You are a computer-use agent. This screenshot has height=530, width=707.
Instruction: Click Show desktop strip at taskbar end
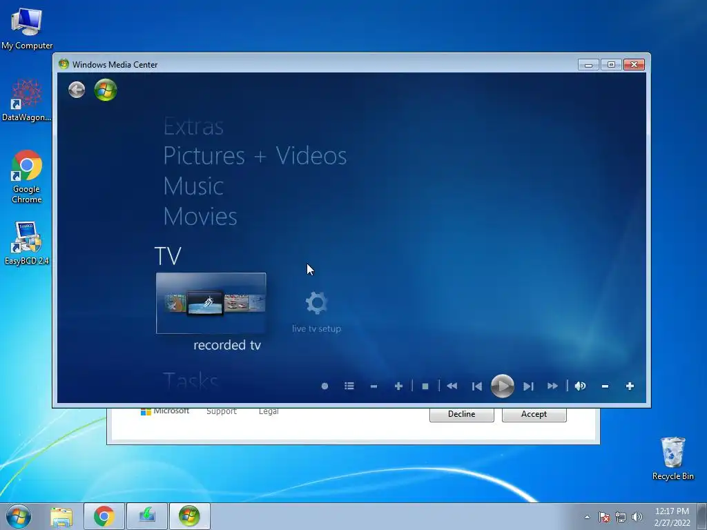click(x=702, y=516)
